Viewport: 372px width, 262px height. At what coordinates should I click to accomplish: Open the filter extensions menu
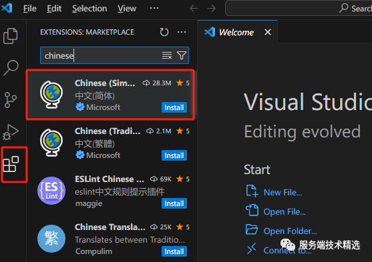182,55
